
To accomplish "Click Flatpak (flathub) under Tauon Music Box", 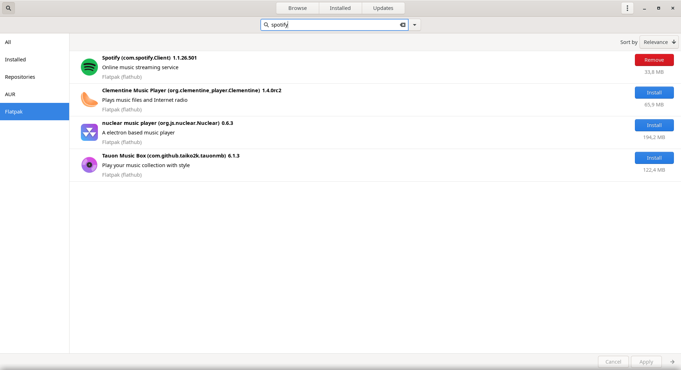I will point(122,175).
